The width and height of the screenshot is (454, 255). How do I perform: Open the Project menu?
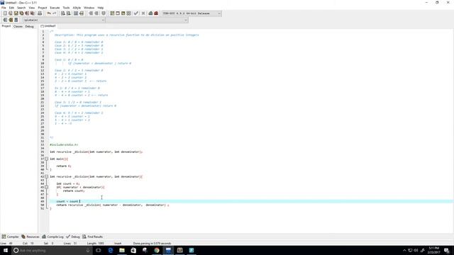click(43, 8)
